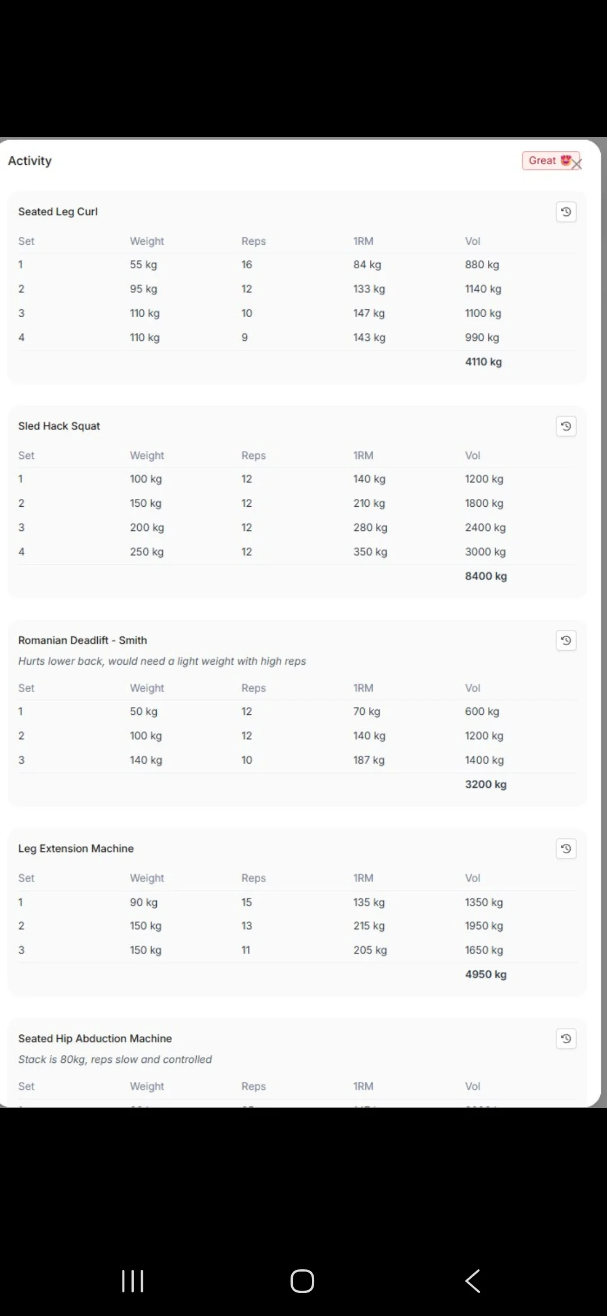607x1316 pixels.
Task: Select the Leg Extension Machine title
Action: coord(76,848)
